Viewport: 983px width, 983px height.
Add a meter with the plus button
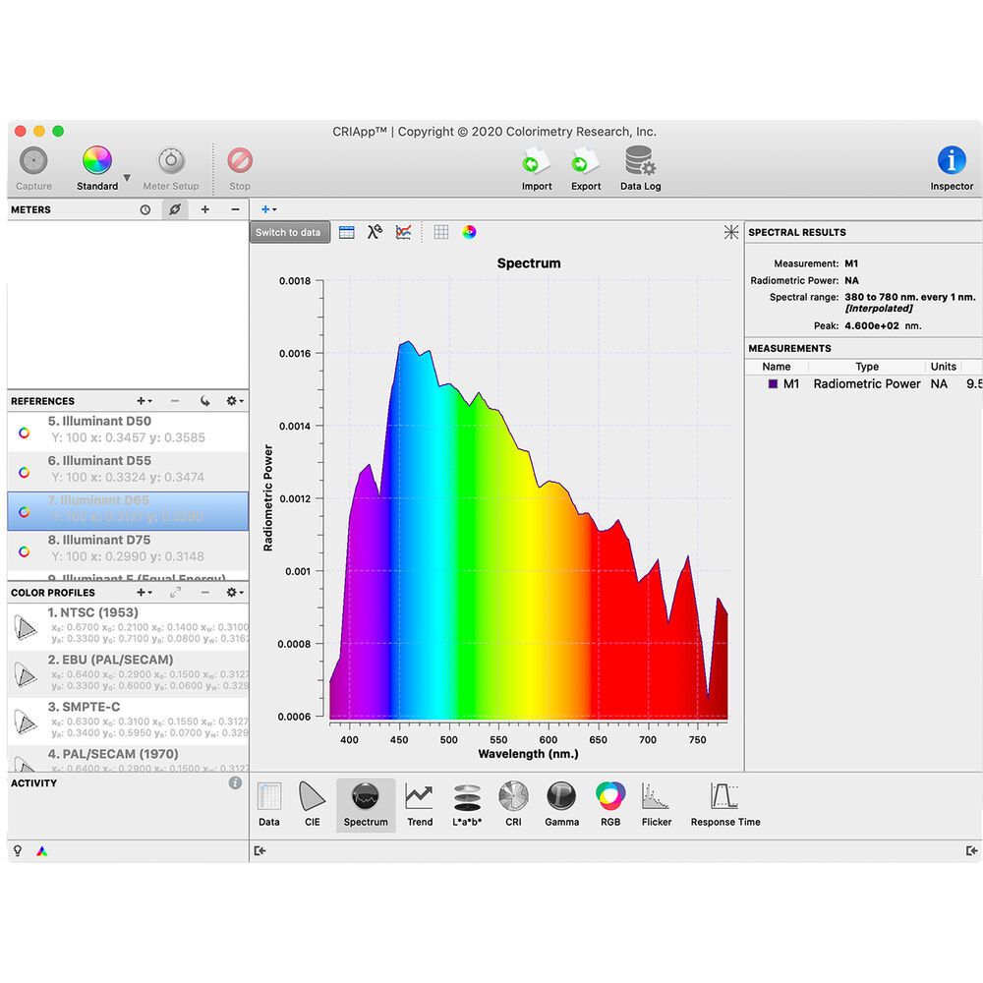tap(204, 209)
